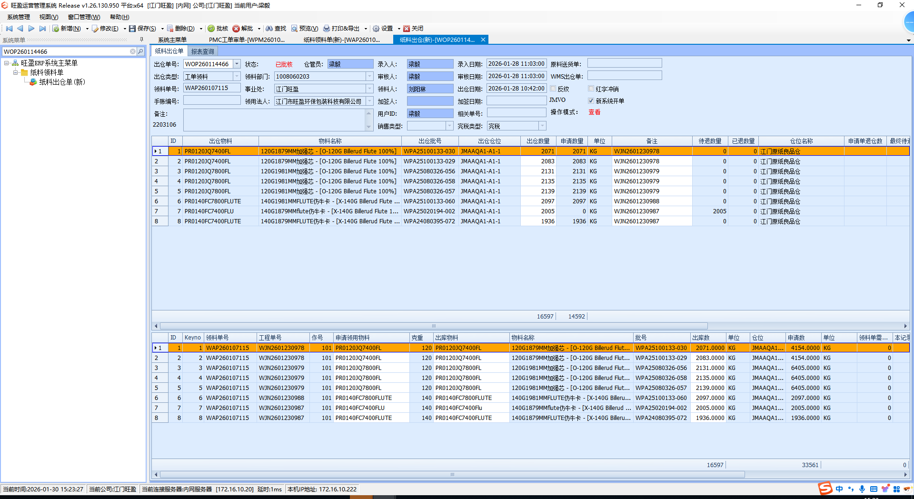Toggle the 中 Chinese input mode icon
The image size is (914, 499).
point(839,489)
